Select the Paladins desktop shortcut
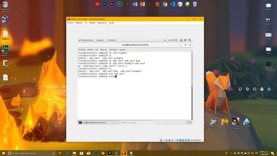277x156 pixels. coord(246,123)
